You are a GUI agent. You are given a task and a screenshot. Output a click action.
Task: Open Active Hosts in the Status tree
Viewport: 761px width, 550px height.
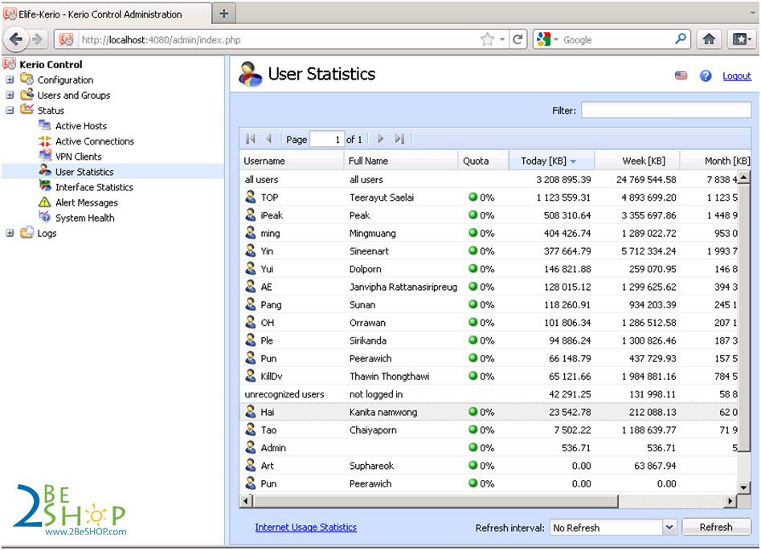[x=80, y=126]
